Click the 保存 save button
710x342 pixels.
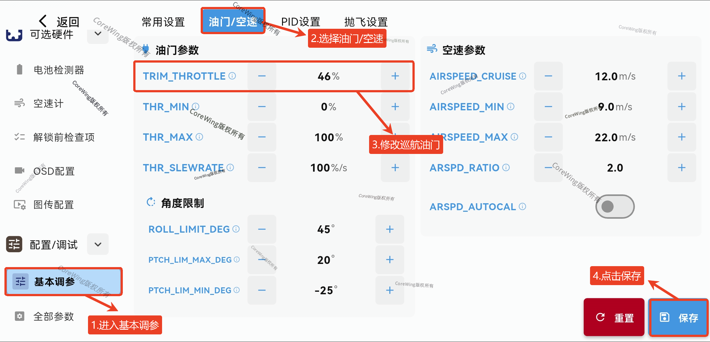pos(678,317)
